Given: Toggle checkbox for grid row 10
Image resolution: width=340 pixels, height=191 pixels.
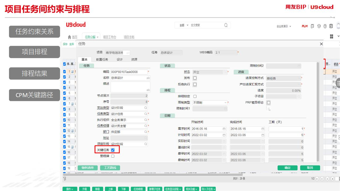Looking at the screenshot, I should 64,120.
